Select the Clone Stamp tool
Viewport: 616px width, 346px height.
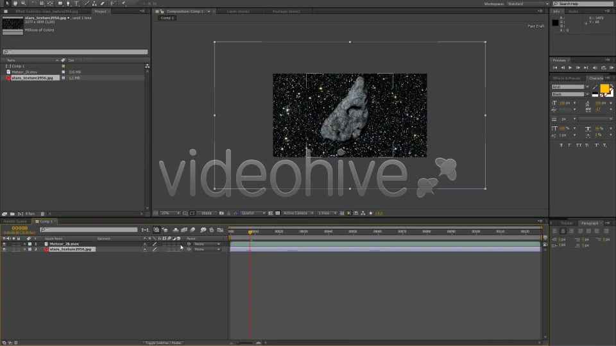click(x=94, y=4)
